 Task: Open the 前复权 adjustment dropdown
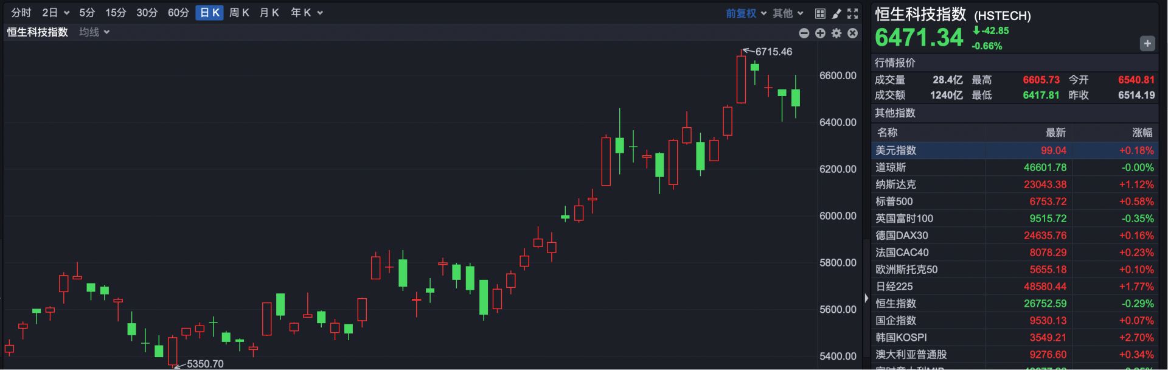click(x=746, y=13)
